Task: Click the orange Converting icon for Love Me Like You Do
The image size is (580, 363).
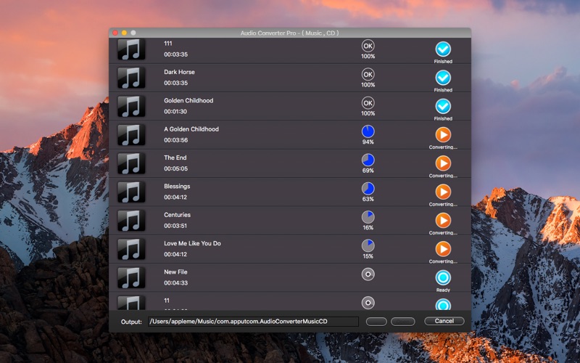Action: (x=443, y=249)
